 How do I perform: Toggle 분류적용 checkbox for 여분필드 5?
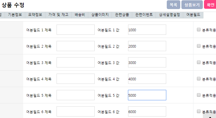click(x=199, y=95)
